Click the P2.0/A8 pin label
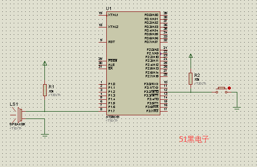Viewport: 257px width, 167px height. [x=153, y=49]
